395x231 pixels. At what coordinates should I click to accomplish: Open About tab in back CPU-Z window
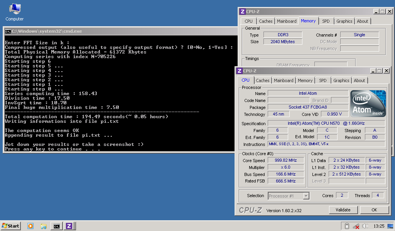coord(362,21)
